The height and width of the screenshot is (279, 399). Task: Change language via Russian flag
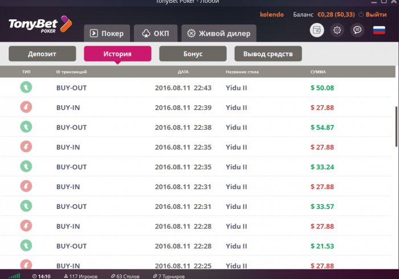[x=379, y=30]
